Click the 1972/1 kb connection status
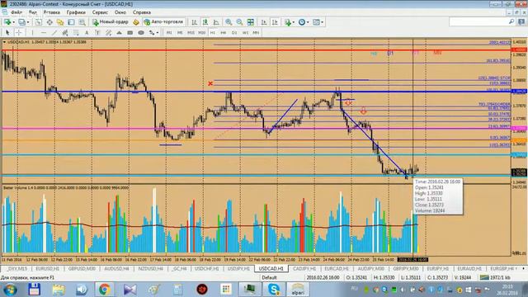Viewport: 528px width, 297px height. click(495, 277)
